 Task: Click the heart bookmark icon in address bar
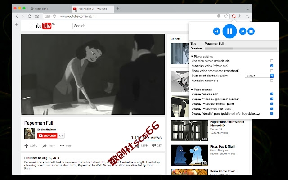coord(226,16)
